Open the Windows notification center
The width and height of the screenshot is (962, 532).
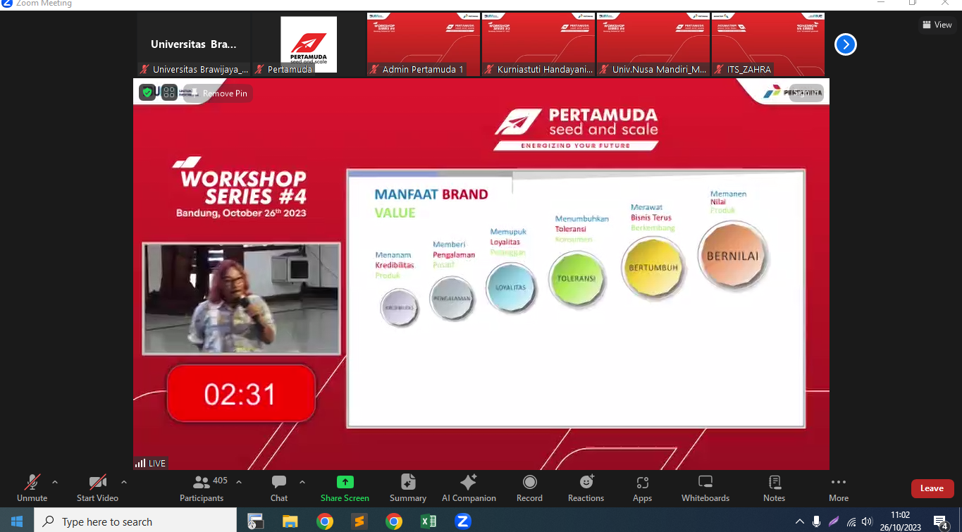point(941,521)
